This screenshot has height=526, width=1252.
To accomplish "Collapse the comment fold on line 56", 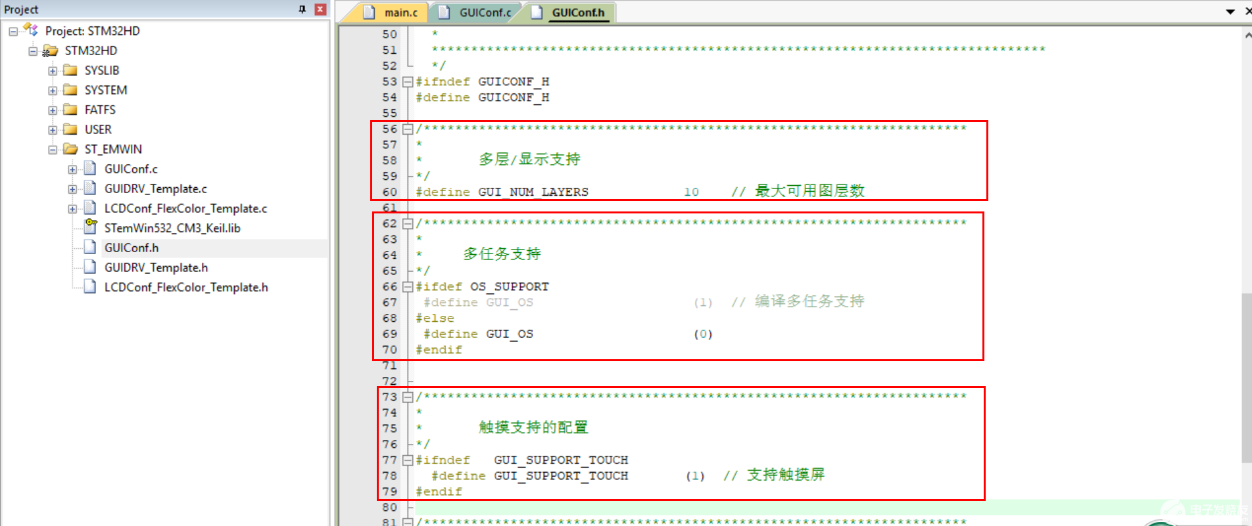I will click(x=408, y=129).
